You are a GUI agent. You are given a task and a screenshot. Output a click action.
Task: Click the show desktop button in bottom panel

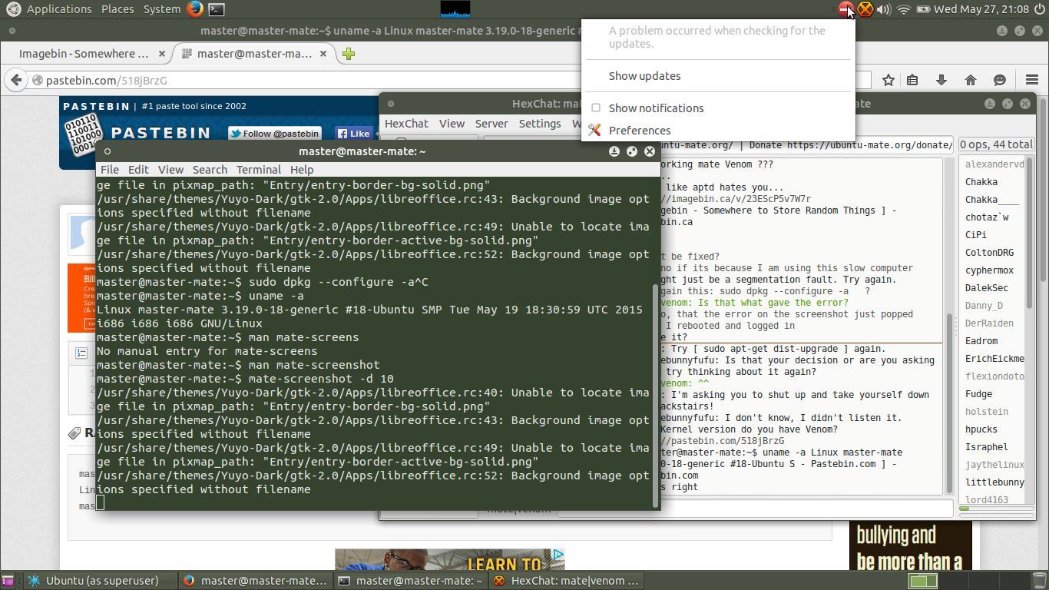click(x=8, y=581)
